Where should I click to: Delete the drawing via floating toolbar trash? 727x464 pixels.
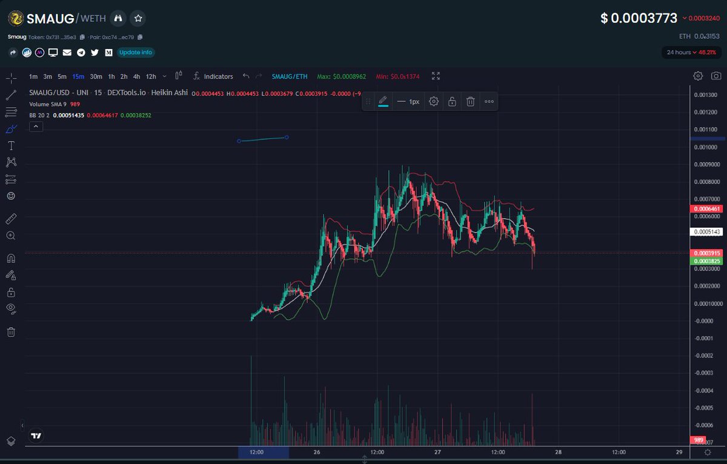pos(470,101)
